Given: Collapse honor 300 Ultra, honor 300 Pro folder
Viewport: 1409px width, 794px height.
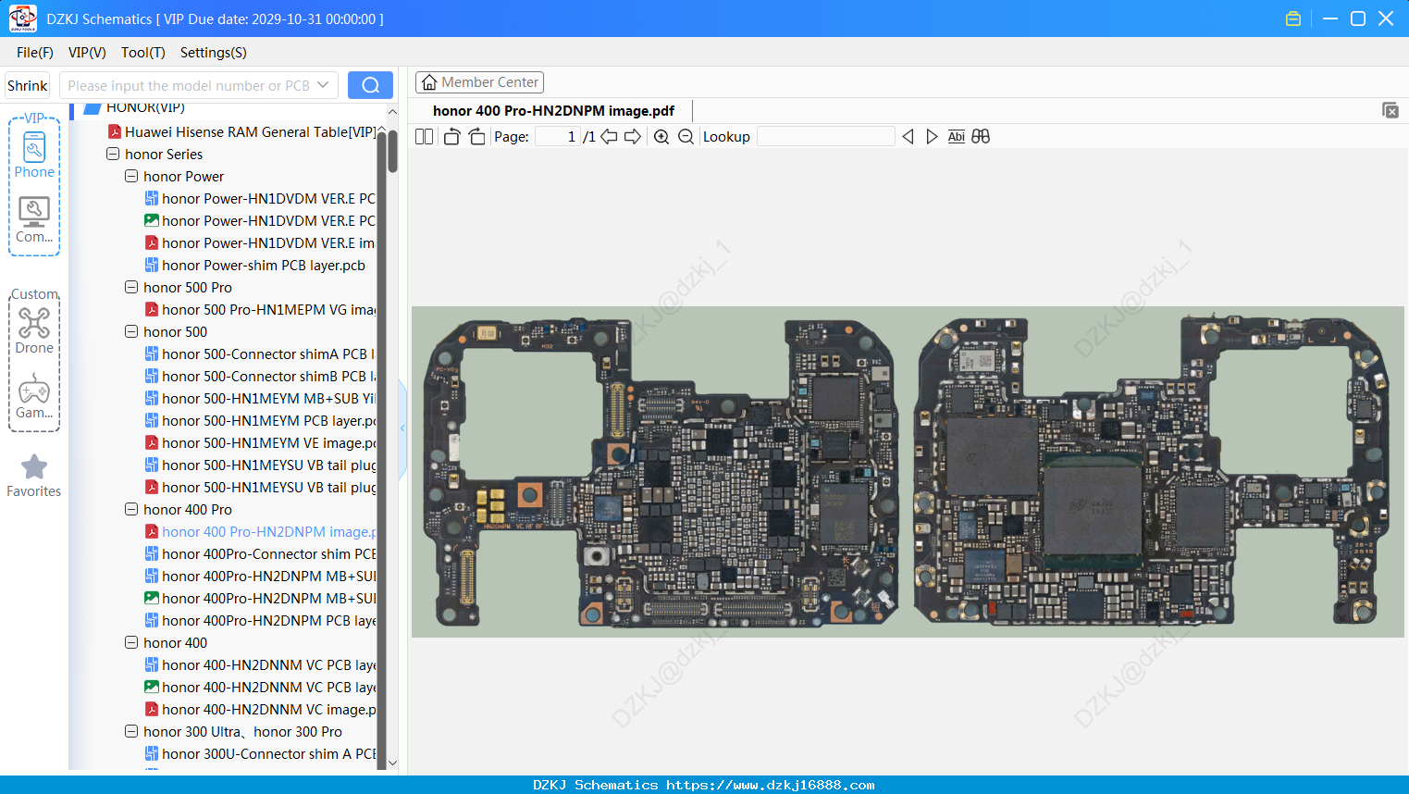Looking at the screenshot, I should 131,732.
